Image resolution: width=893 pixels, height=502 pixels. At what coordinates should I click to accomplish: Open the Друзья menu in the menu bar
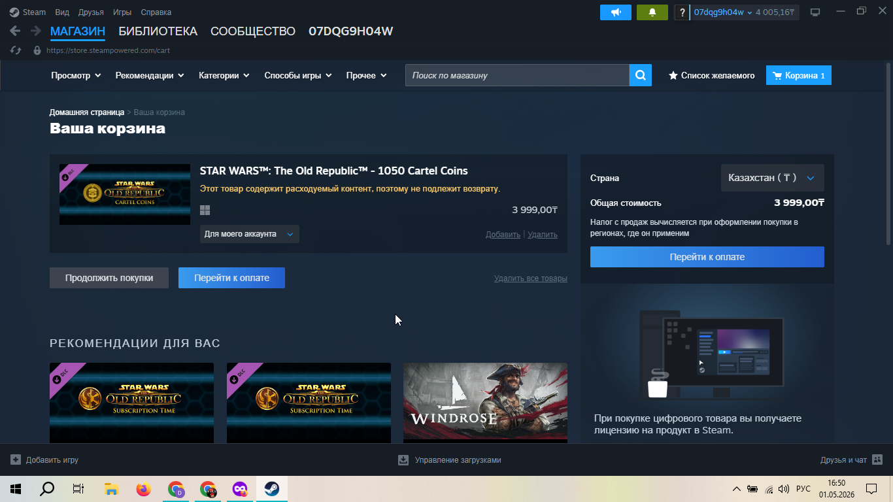(x=91, y=12)
